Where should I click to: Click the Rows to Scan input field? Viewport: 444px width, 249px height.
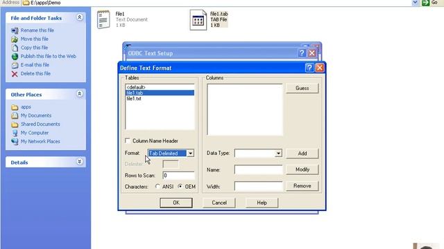coord(179,176)
